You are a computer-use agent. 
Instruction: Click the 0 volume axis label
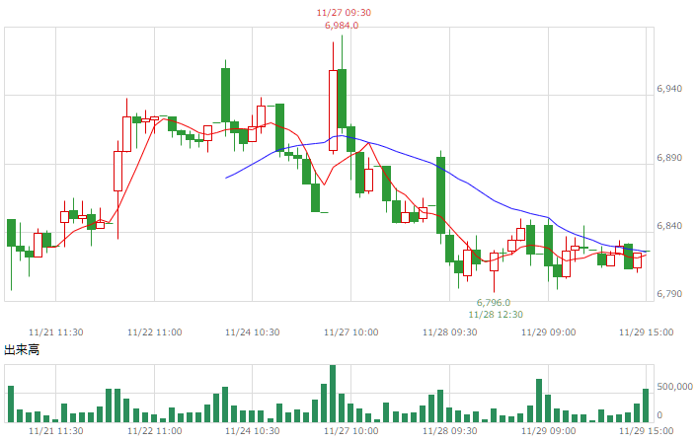point(659,415)
